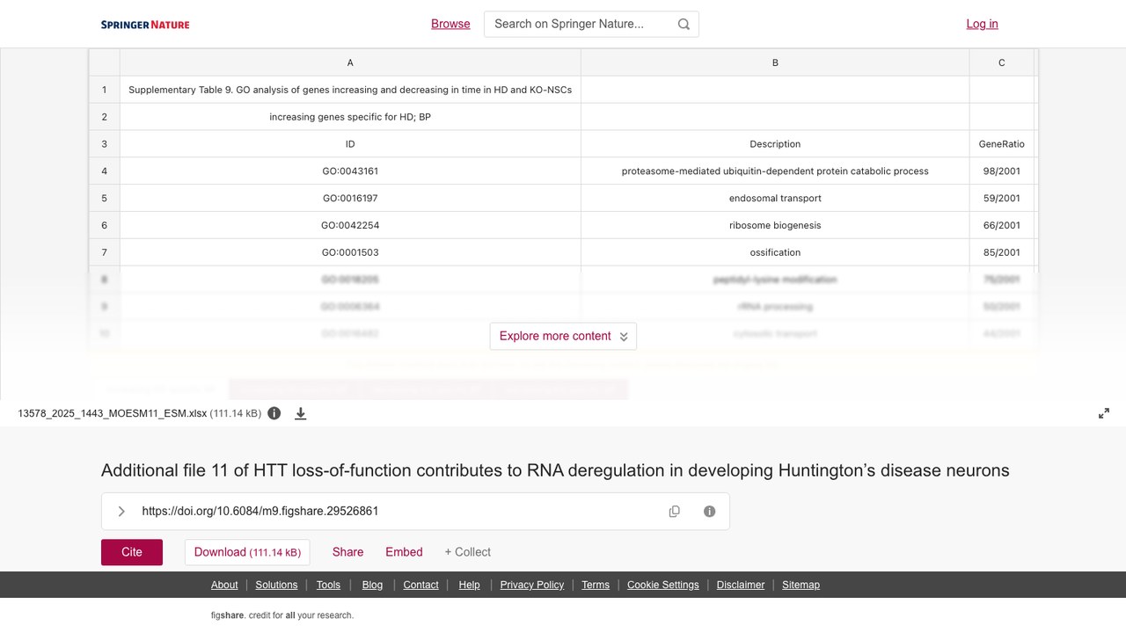Open the Contact footer link
Viewport: 1126px width, 633px height.
(x=420, y=585)
